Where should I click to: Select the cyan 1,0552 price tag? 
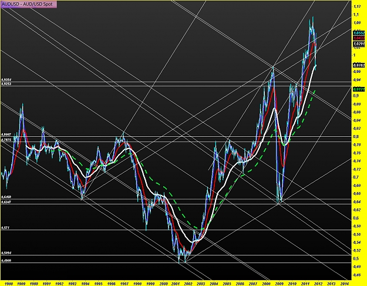[359, 33]
